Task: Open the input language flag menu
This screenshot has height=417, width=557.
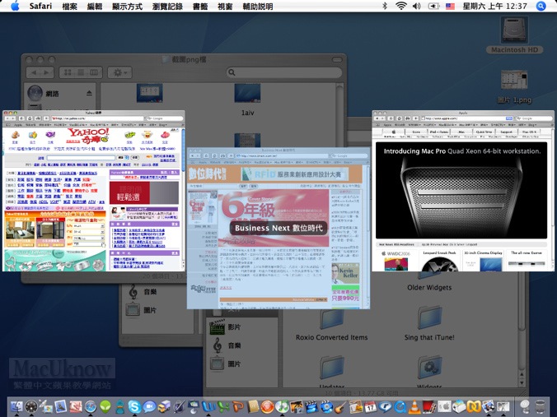Action: point(450,6)
